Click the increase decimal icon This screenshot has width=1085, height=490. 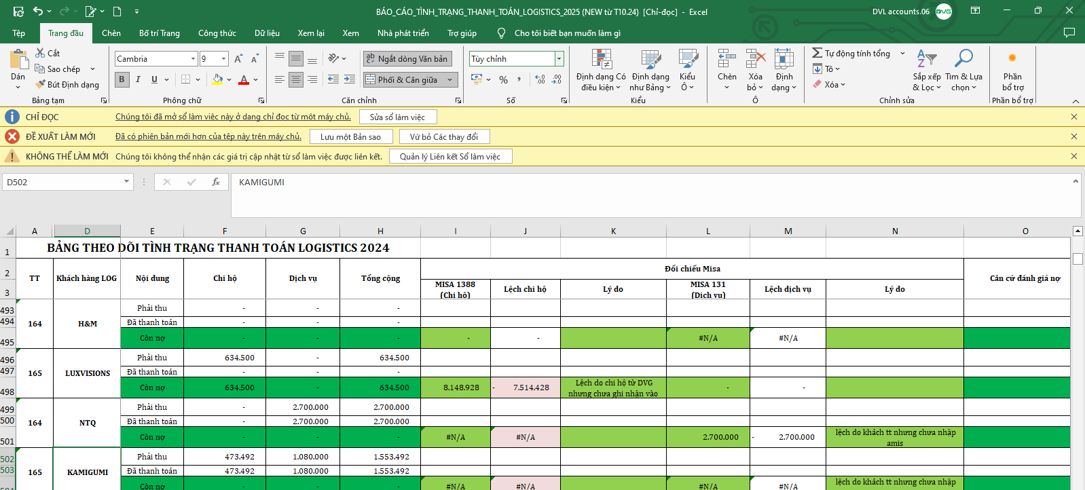(540, 79)
